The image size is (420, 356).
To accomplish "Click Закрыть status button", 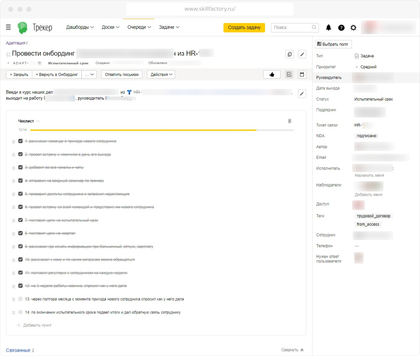I will coord(19,74).
